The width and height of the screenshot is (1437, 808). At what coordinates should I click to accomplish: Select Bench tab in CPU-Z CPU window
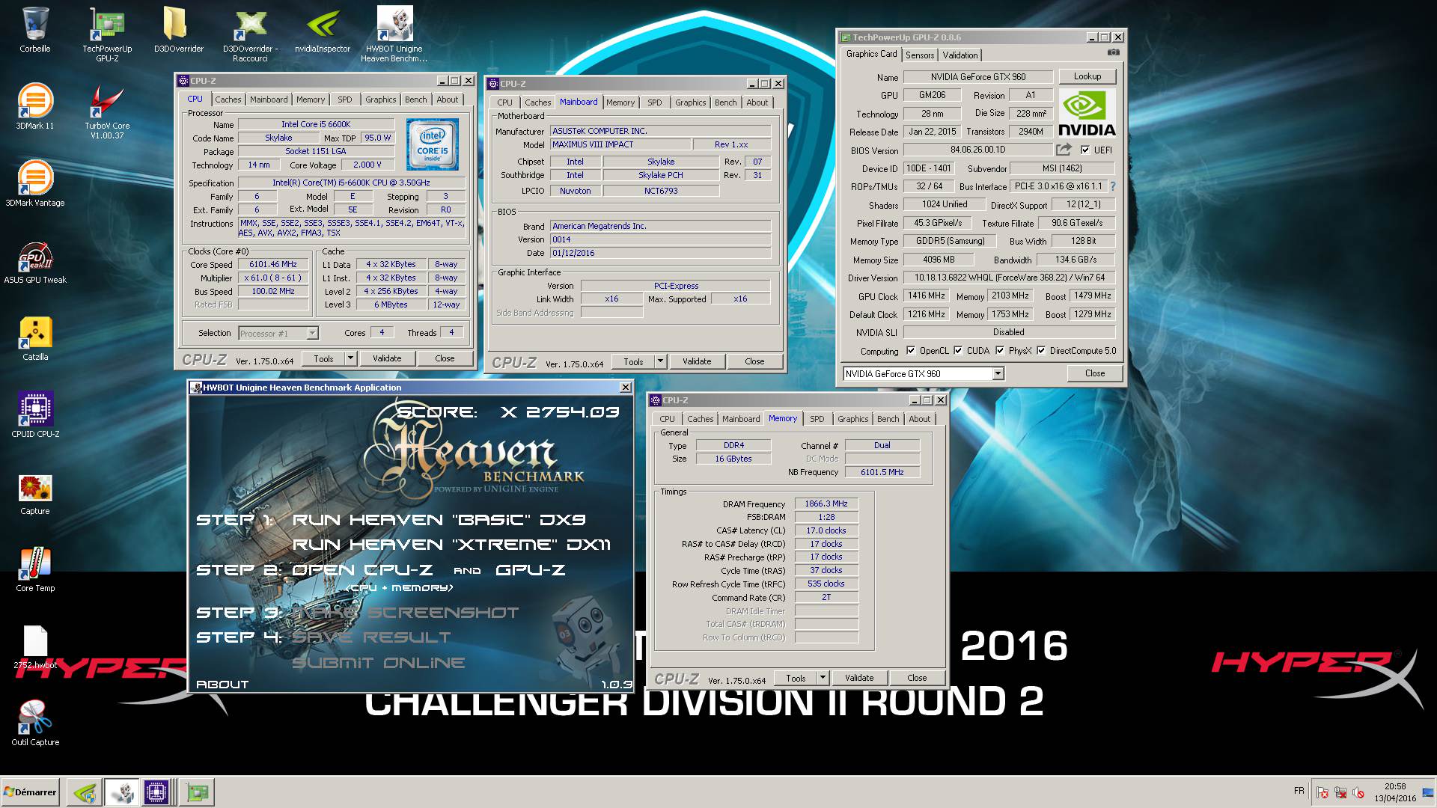click(x=415, y=100)
